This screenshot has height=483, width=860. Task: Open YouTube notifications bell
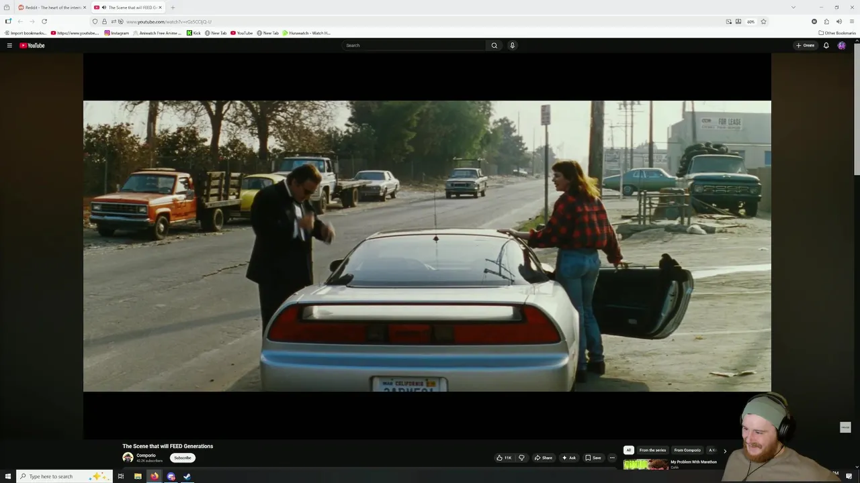pos(826,46)
